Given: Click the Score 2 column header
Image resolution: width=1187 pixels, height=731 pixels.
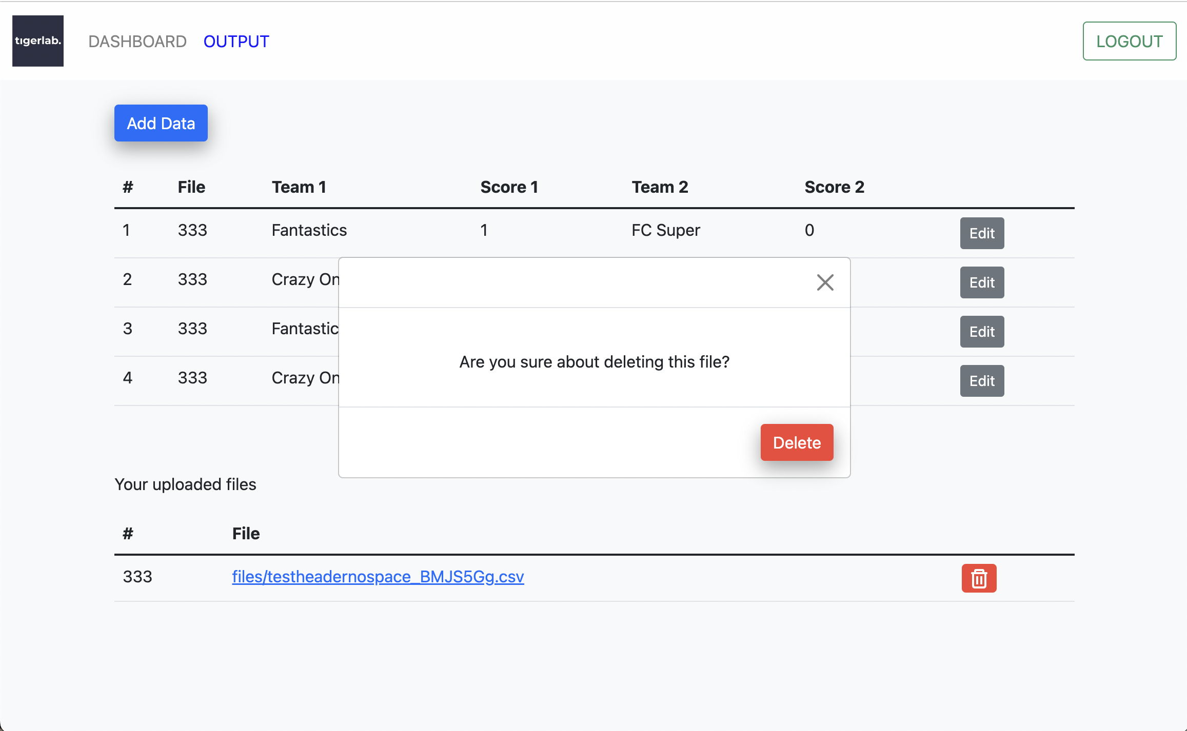Looking at the screenshot, I should tap(834, 187).
